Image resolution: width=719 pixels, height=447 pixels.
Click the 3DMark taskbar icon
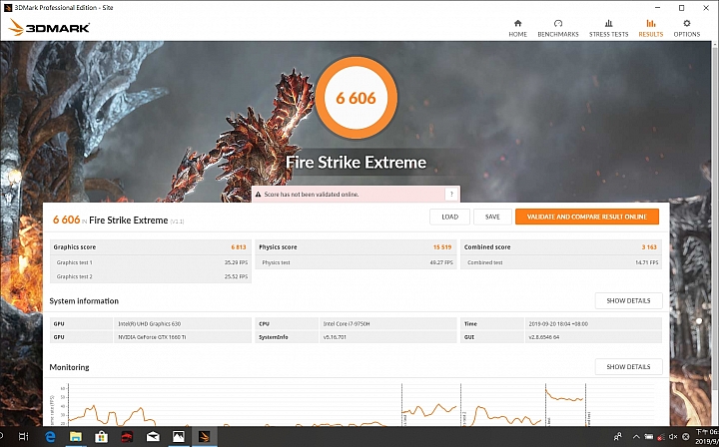pyautogui.click(x=204, y=437)
